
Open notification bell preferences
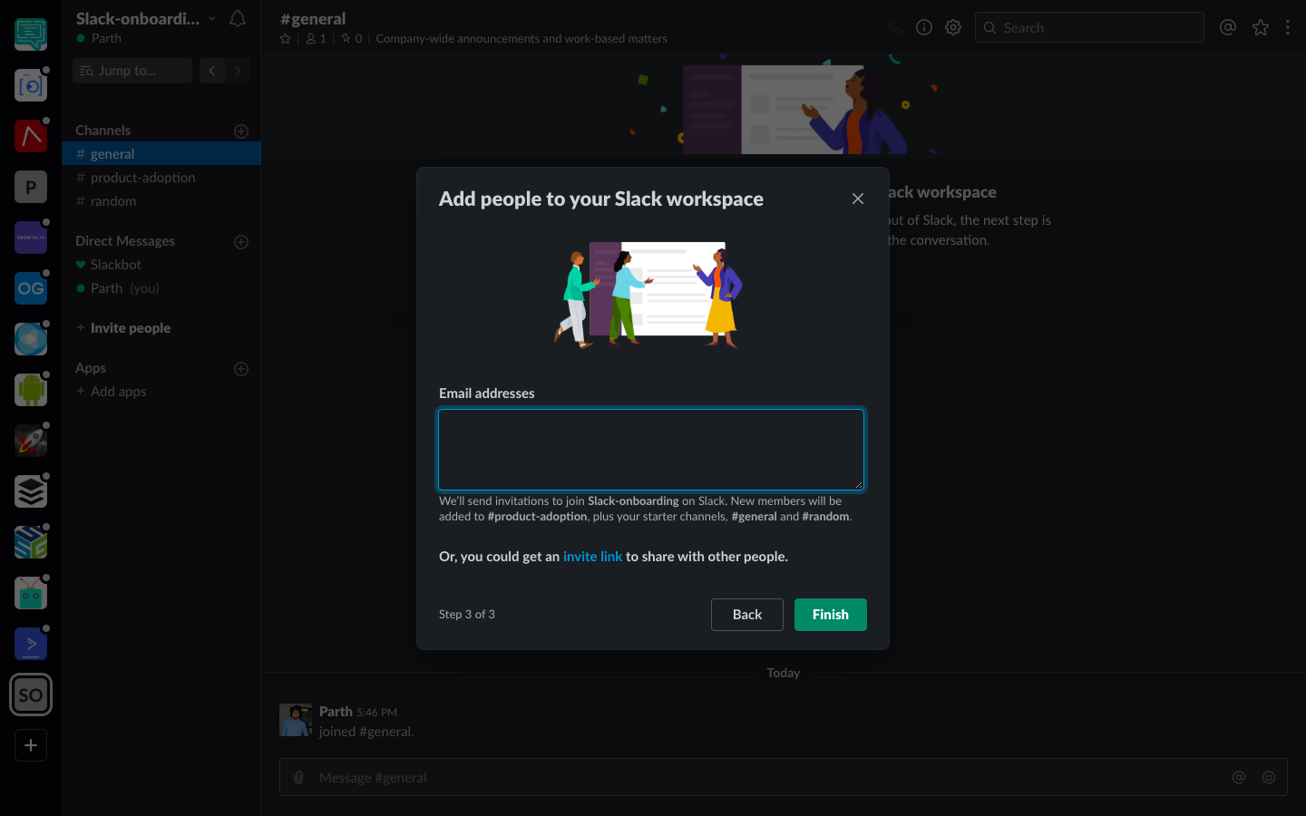tap(238, 18)
